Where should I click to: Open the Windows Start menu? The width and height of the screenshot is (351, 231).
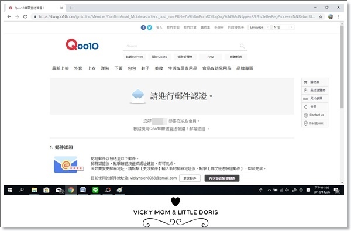pyautogui.click(x=9, y=190)
